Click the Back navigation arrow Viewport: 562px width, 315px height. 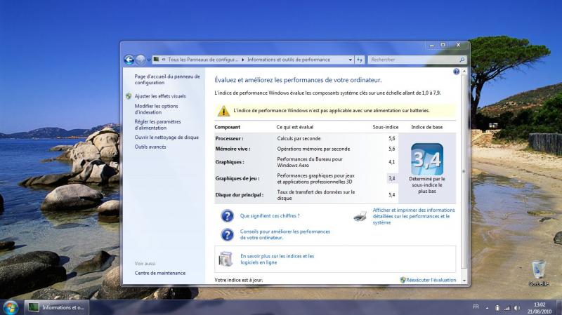129,60
